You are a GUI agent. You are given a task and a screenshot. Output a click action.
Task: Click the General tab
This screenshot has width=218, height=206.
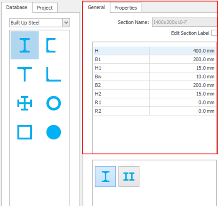[x=96, y=7]
